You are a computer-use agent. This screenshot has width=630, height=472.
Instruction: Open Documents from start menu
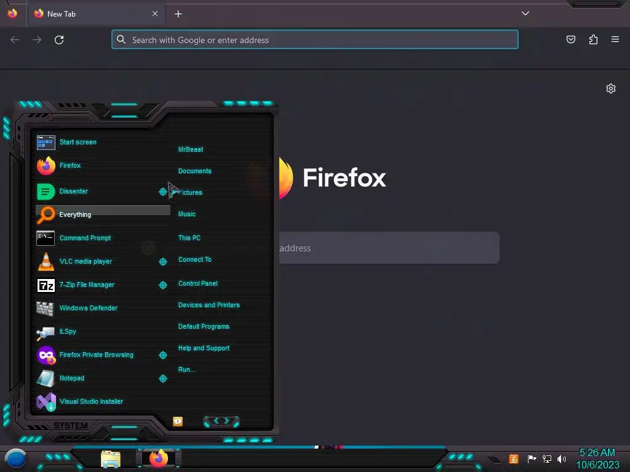pos(194,171)
